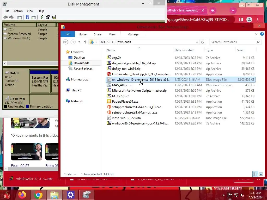Open Chrome tab search dropdown chevron

click(x=233, y=10)
